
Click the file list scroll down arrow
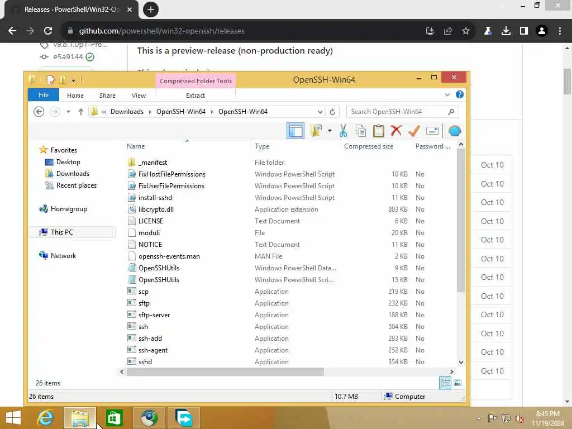pyautogui.click(x=461, y=362)
